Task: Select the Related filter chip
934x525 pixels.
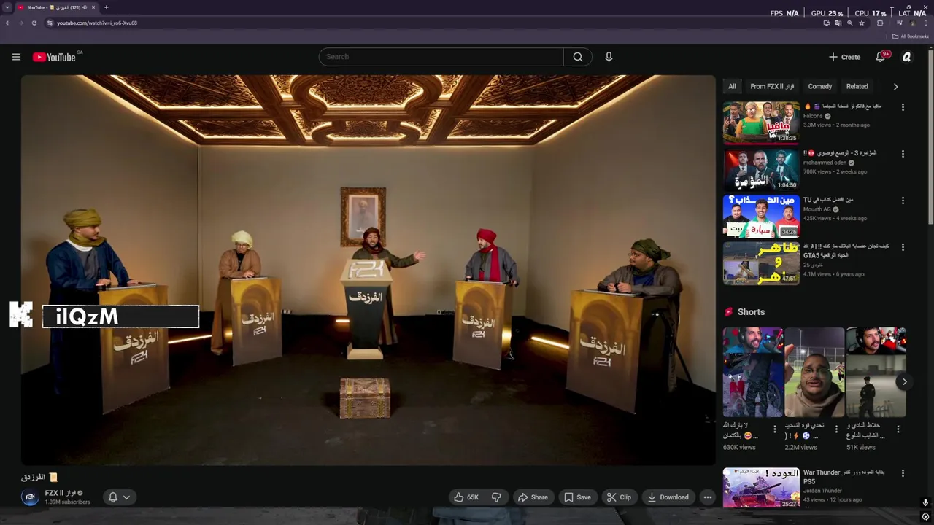Action: [857, 86]
